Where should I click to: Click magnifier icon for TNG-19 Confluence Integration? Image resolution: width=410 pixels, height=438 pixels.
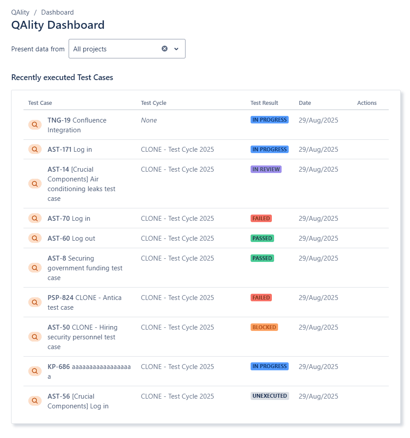[35, 125]
